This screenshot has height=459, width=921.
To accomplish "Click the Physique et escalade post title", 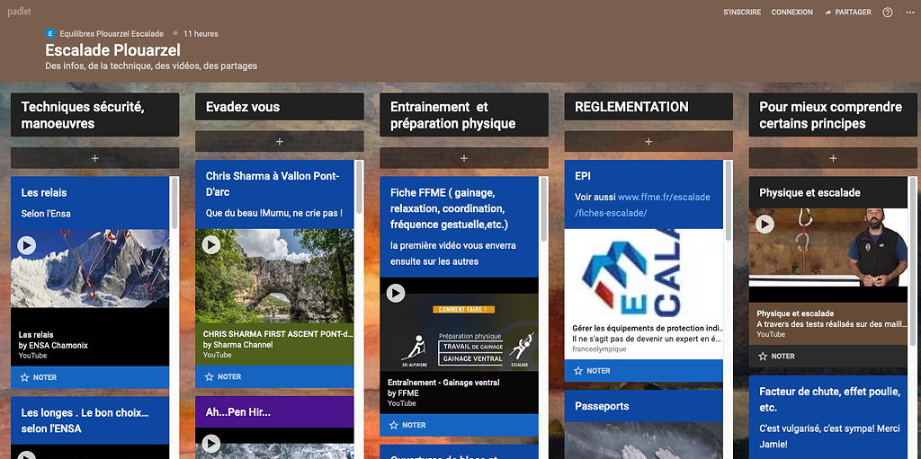I will (810, 192).
